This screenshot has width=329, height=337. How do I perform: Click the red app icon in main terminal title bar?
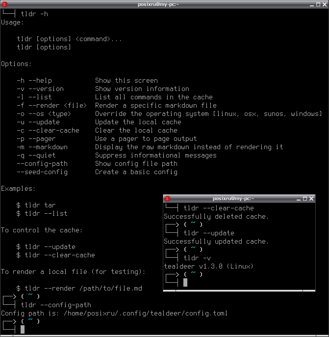(x=5, y=4)
